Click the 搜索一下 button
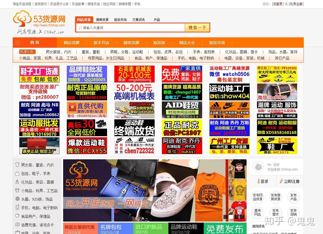The height and width of the screenshot is (234, 323). click(x=197, y=27)
